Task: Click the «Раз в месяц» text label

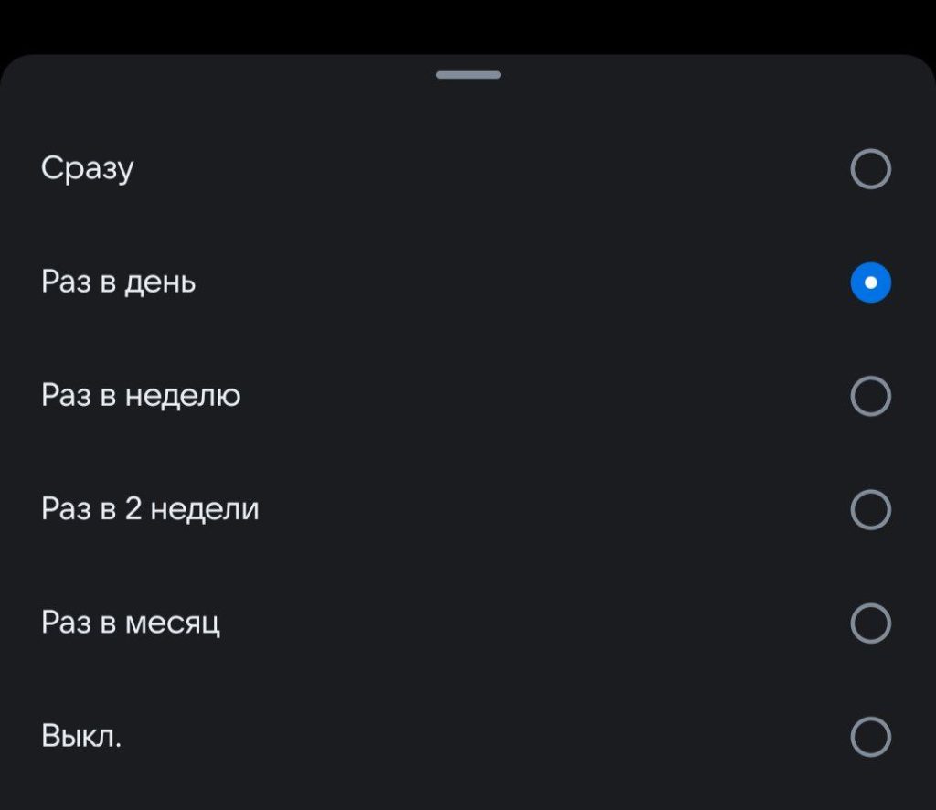Action: 130,623
